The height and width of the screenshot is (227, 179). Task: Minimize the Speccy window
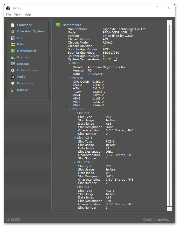[145, 8]
